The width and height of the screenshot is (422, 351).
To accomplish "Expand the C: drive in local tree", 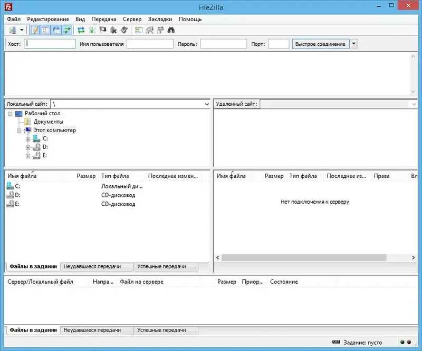I will [x=27, y=139].
